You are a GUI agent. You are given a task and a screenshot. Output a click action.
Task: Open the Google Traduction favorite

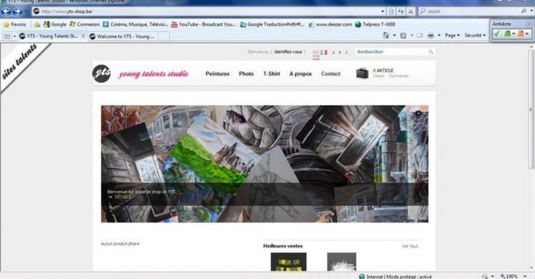[272, 24]
